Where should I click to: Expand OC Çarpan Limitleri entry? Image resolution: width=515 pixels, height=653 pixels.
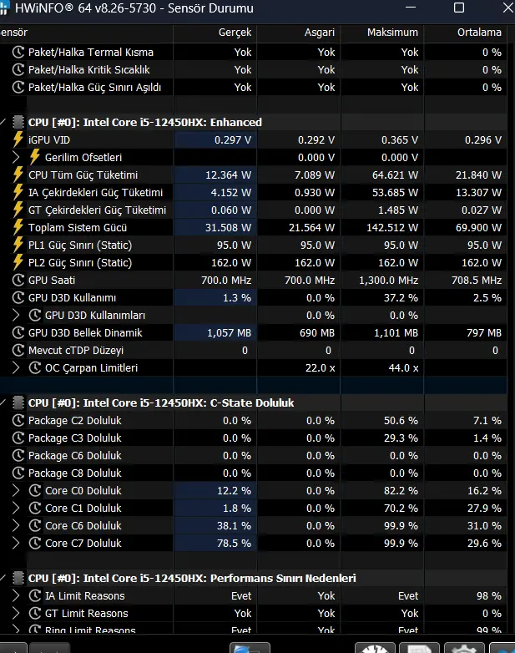16,367
